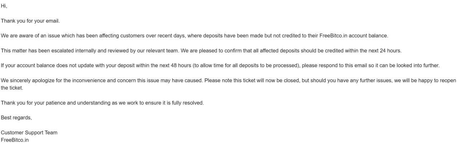
Task: Click "Thank you for your patience" sentence start
Action: (x=34, y=103)
